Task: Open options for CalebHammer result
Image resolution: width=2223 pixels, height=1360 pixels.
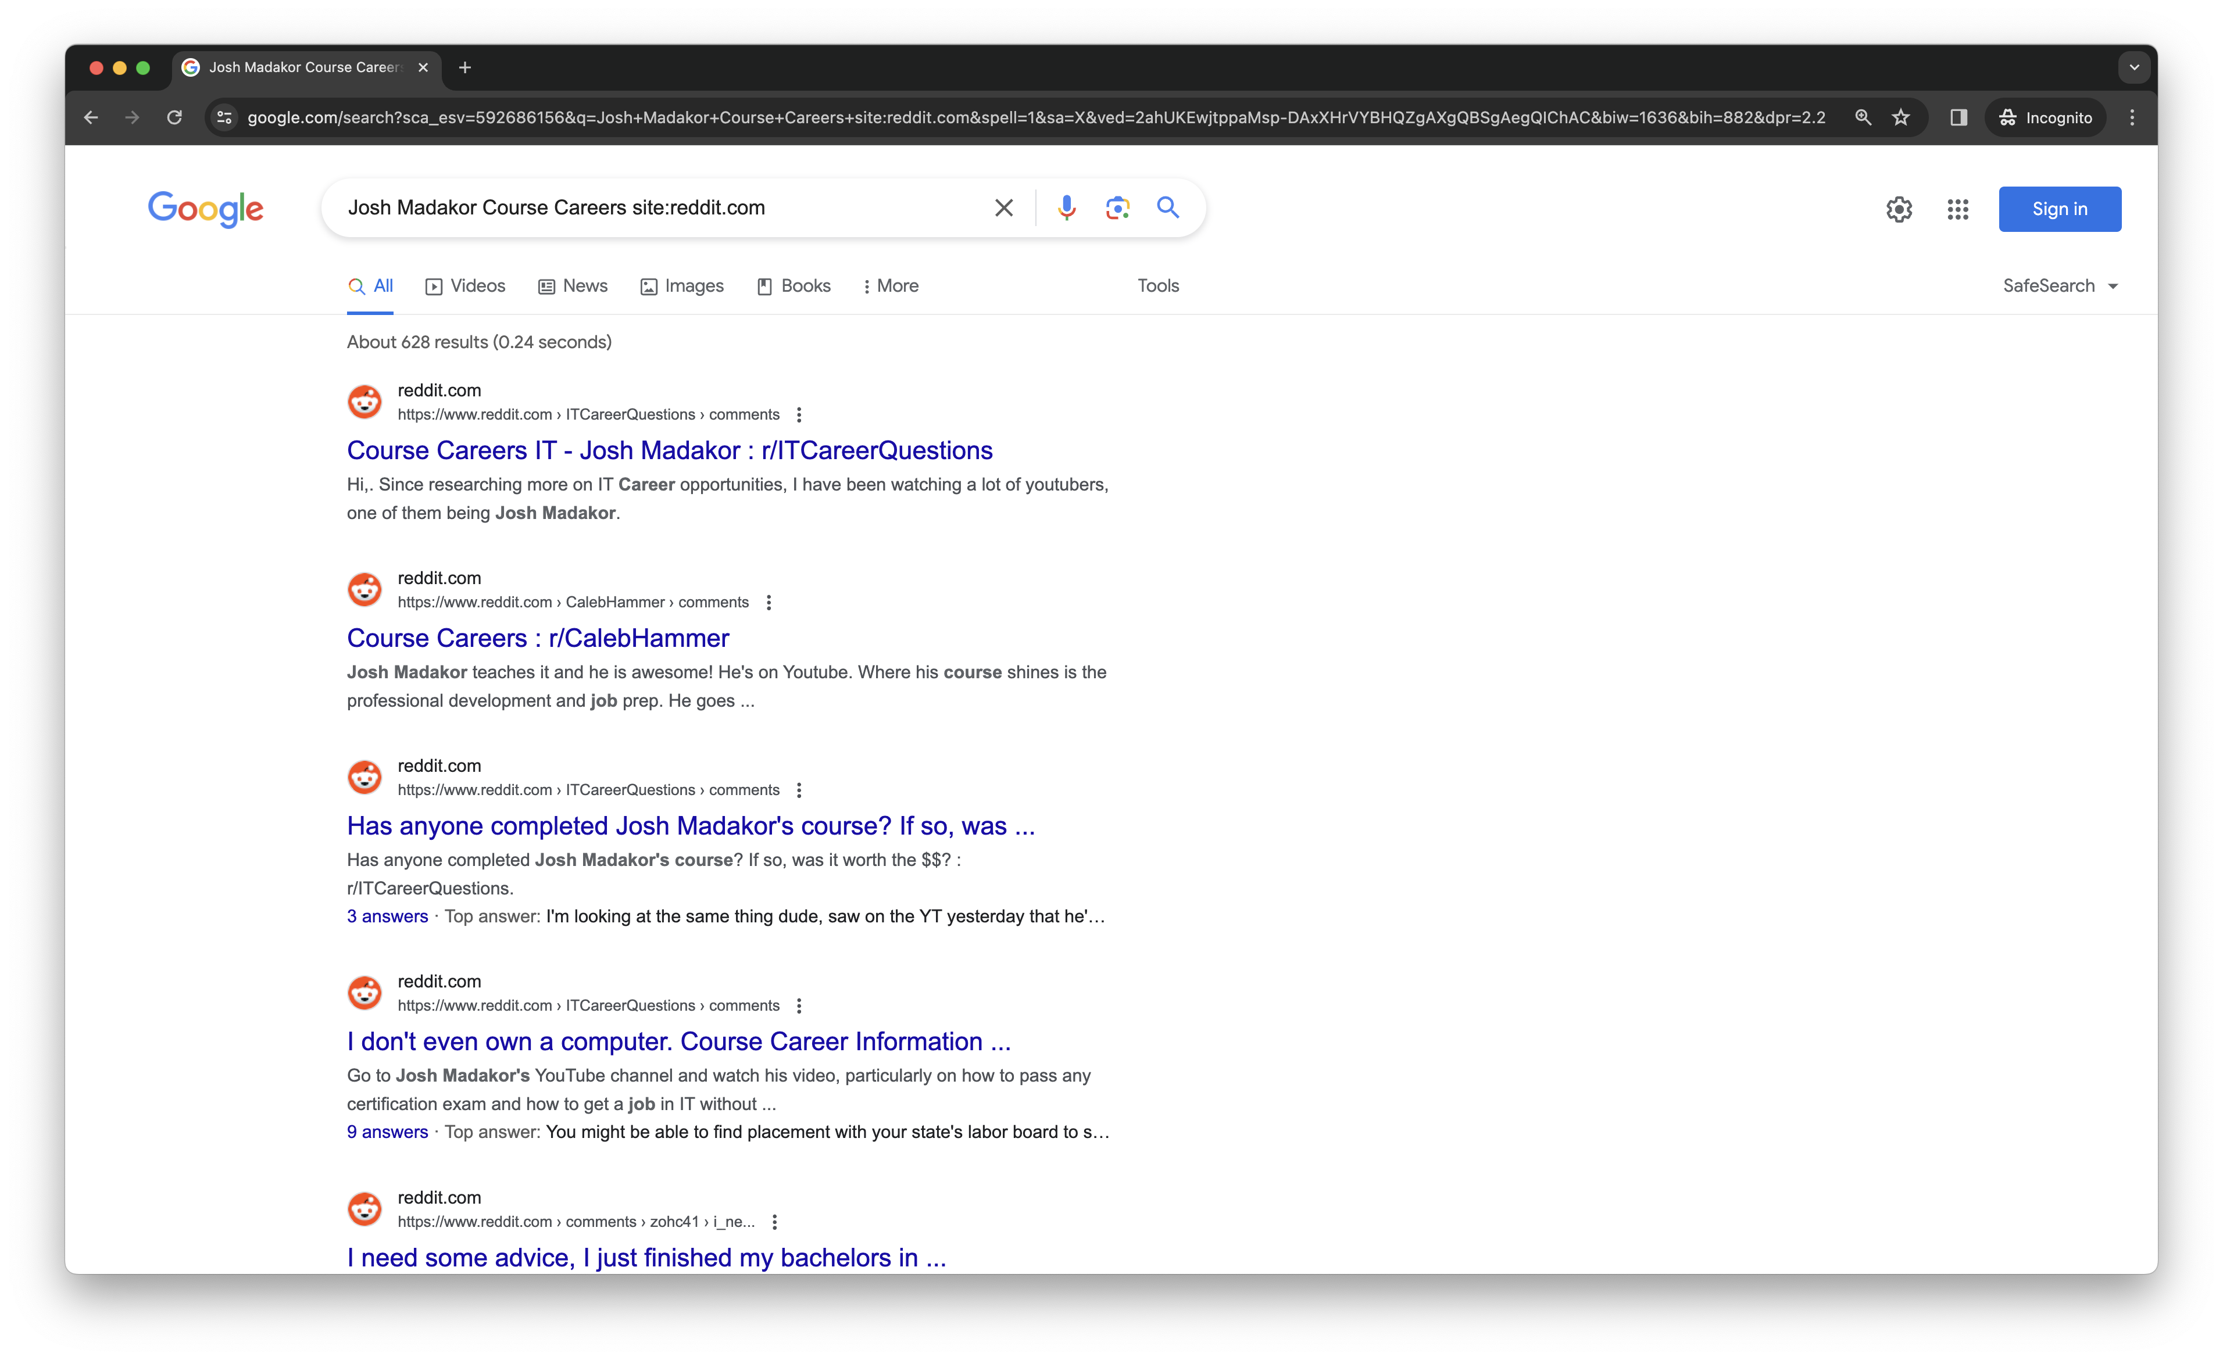Action: pos(769,603)
